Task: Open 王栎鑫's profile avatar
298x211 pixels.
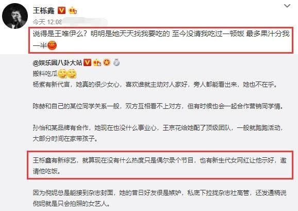Action: (x=15, y=16)
